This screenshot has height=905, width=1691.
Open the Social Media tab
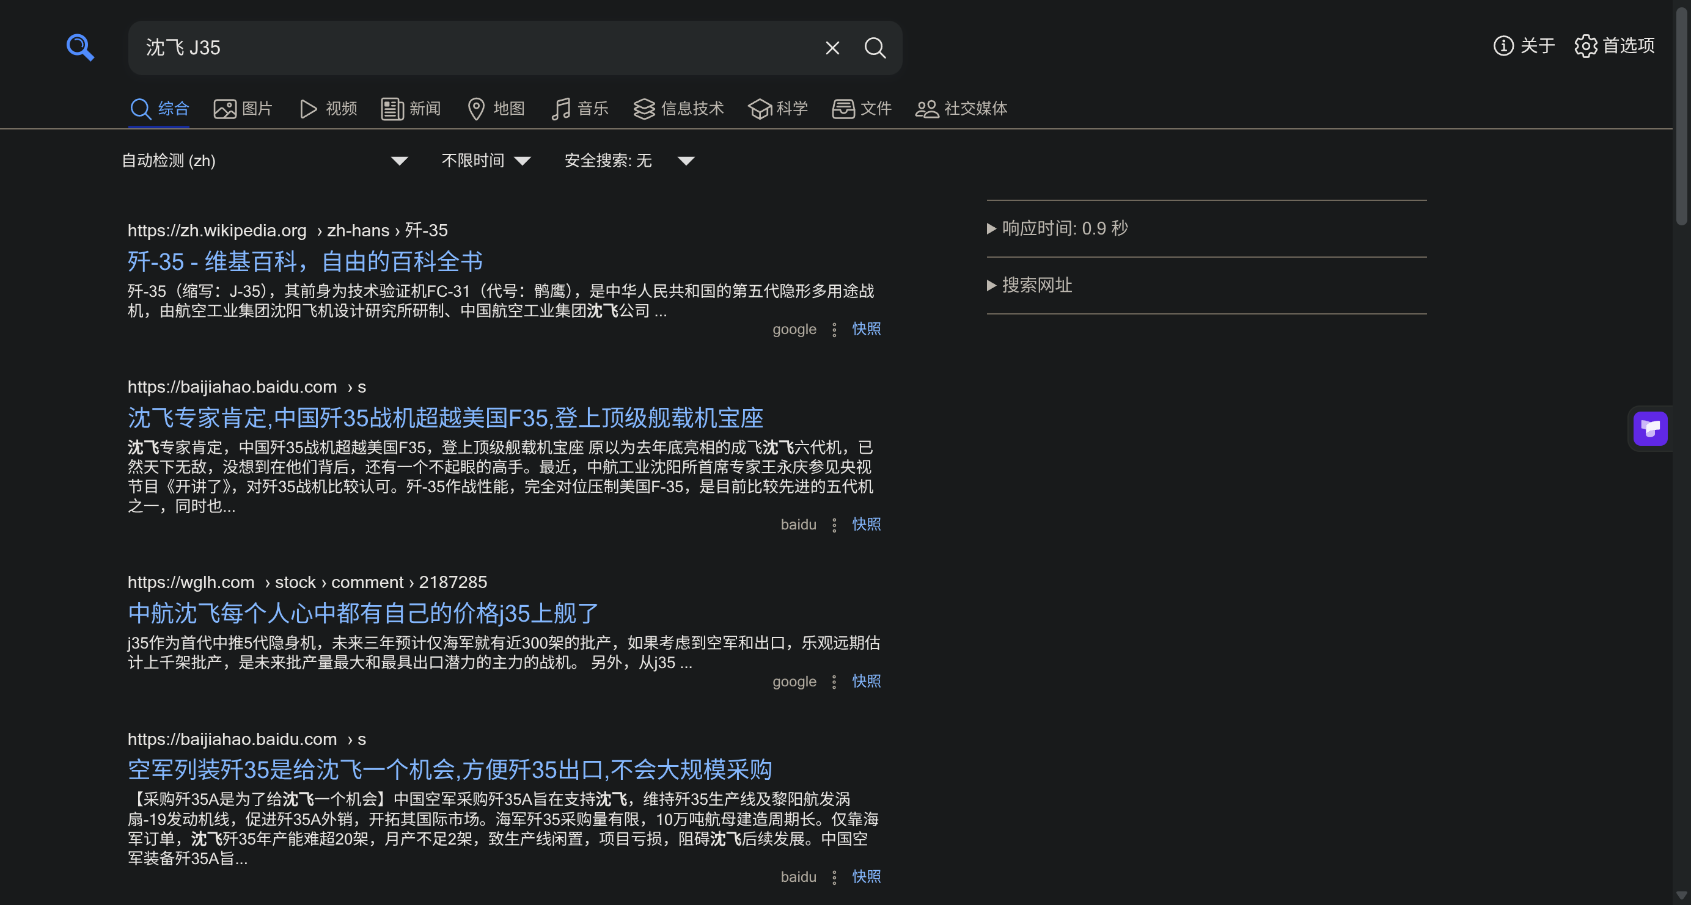tap(961, 108)
